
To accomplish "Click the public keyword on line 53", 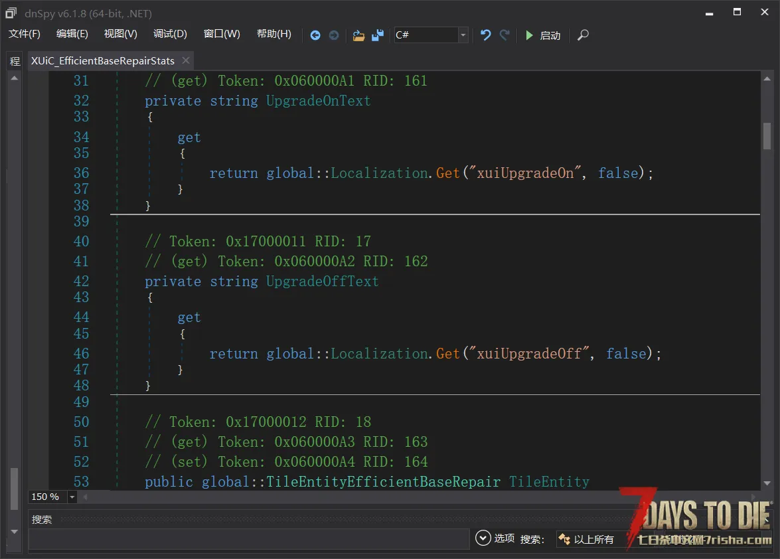I will point(169,481).
